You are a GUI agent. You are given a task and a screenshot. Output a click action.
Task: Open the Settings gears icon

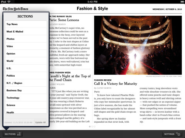178,134
